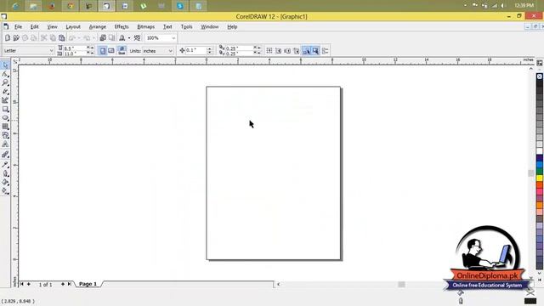The width and height of the screenshot is (544, 306).
Task: Click the Import icon in the toolbar
Action: tap(103, 37)
